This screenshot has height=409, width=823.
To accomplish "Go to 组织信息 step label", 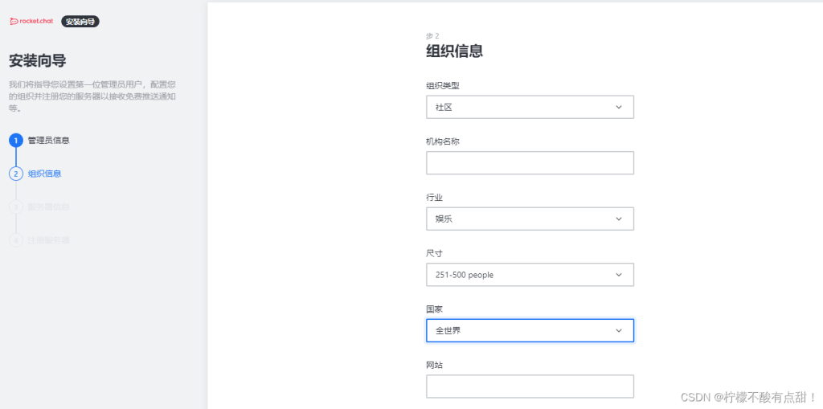I will coord(45,174).
